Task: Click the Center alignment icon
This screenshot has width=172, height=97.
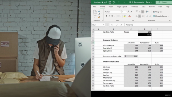Action: (x=139, y=16)
